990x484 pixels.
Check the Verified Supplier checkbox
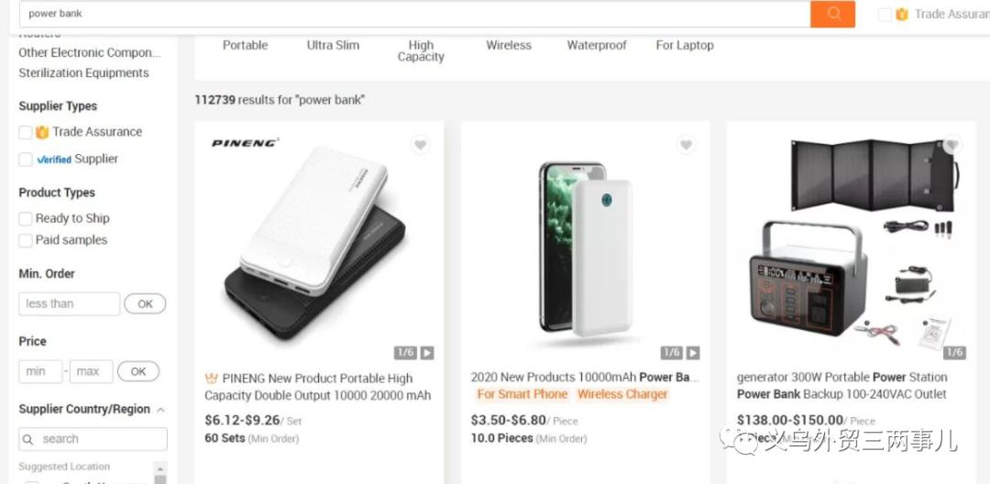(x=26, y=159)
